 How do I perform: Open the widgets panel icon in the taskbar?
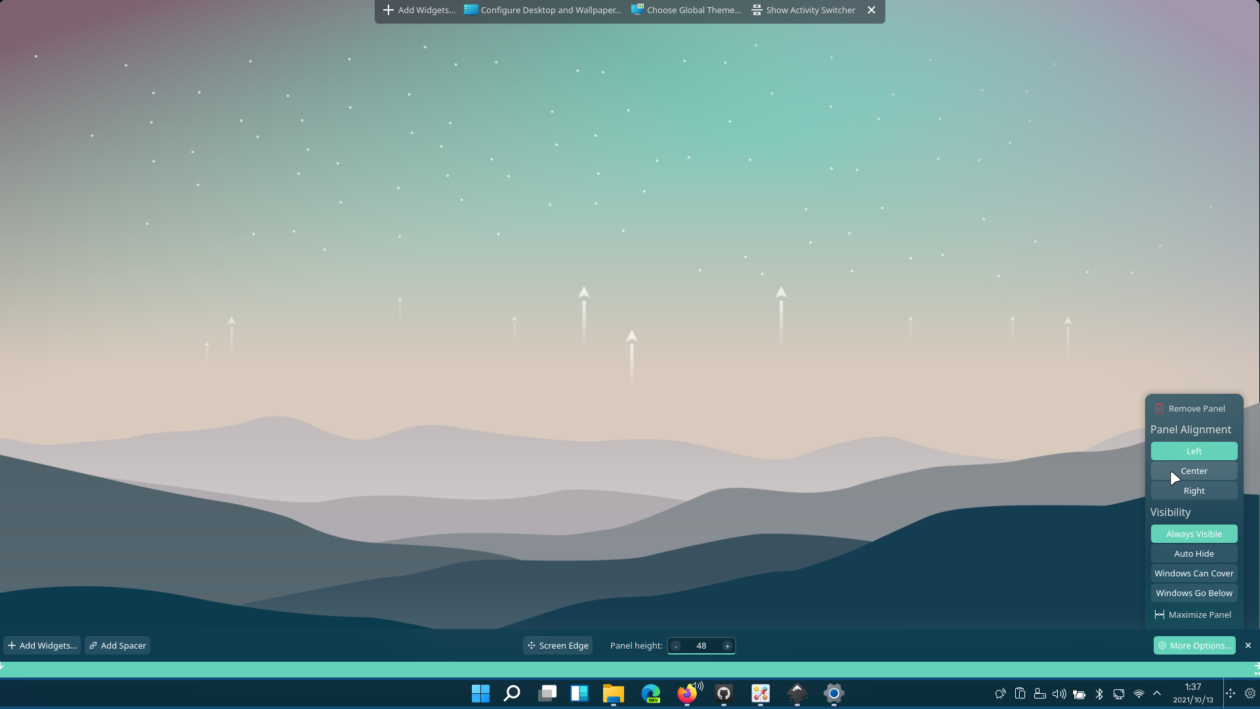[579, 693]
